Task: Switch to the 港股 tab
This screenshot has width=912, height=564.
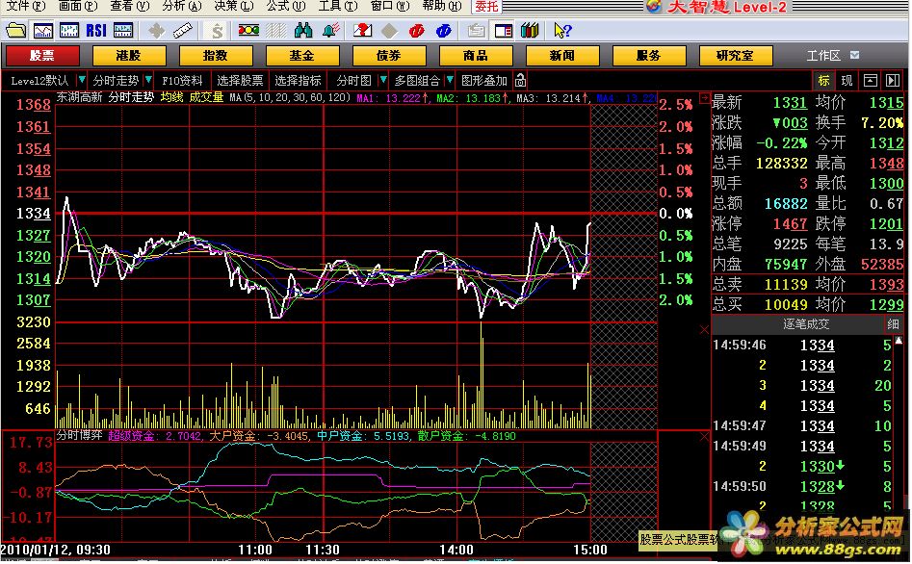Action: 129,55
